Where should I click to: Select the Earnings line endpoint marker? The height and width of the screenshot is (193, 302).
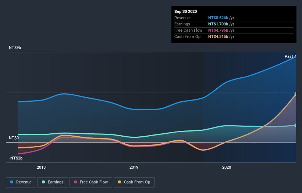coord(296,125)
